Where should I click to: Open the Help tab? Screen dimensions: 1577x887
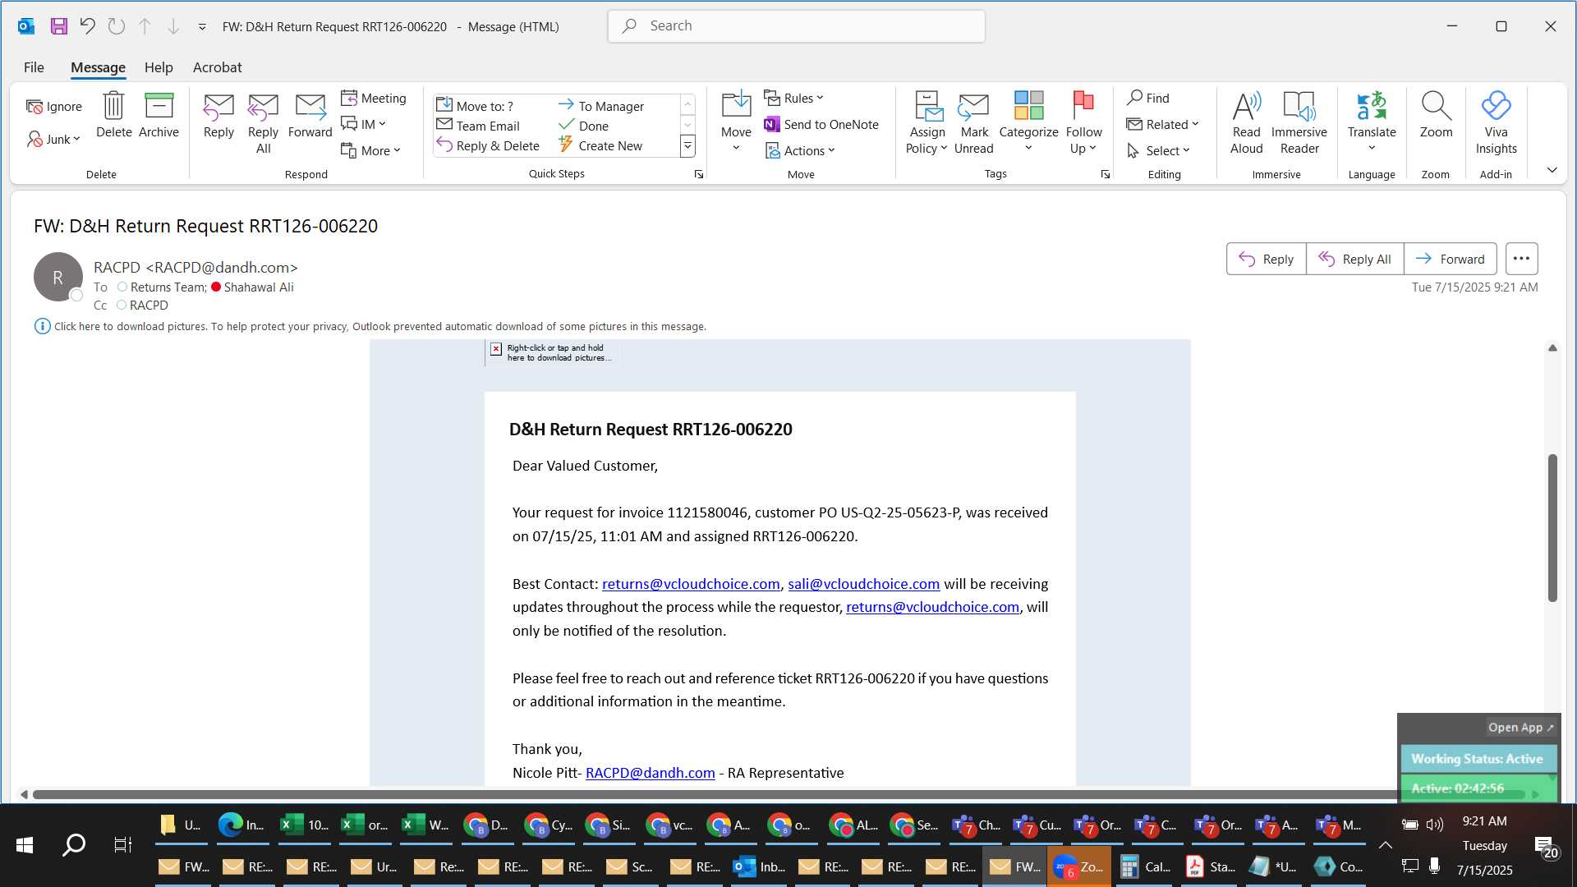tap(159, 67)
